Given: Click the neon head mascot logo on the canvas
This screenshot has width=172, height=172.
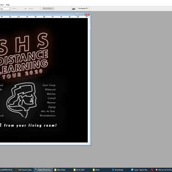Looking at the screenshot, I should [x=21, y=100].
